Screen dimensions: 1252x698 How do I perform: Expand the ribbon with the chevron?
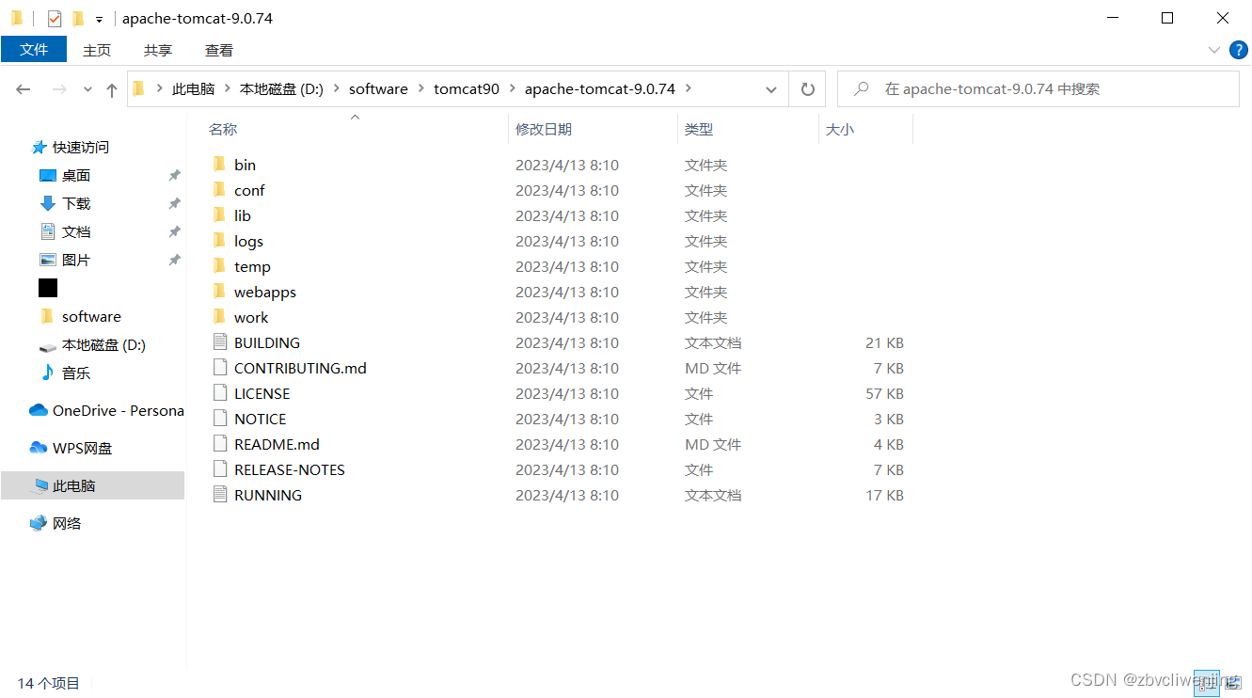click(x=1213, y=50)
